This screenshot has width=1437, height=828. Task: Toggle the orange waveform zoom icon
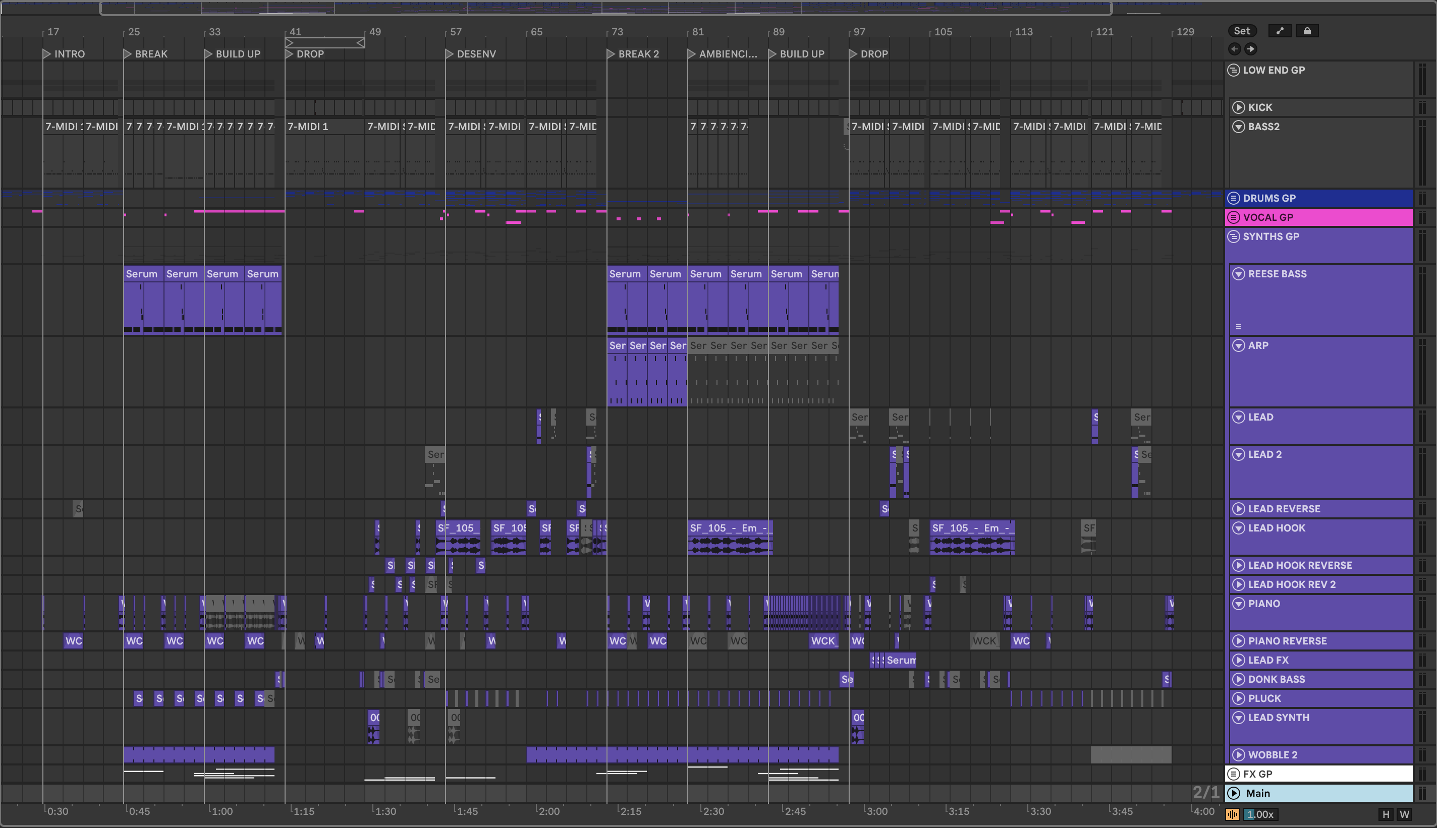[x=1232, y=814]
